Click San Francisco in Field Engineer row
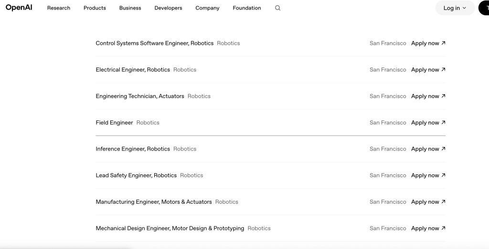This screenshot has width=489, height=249. [388, 122]
